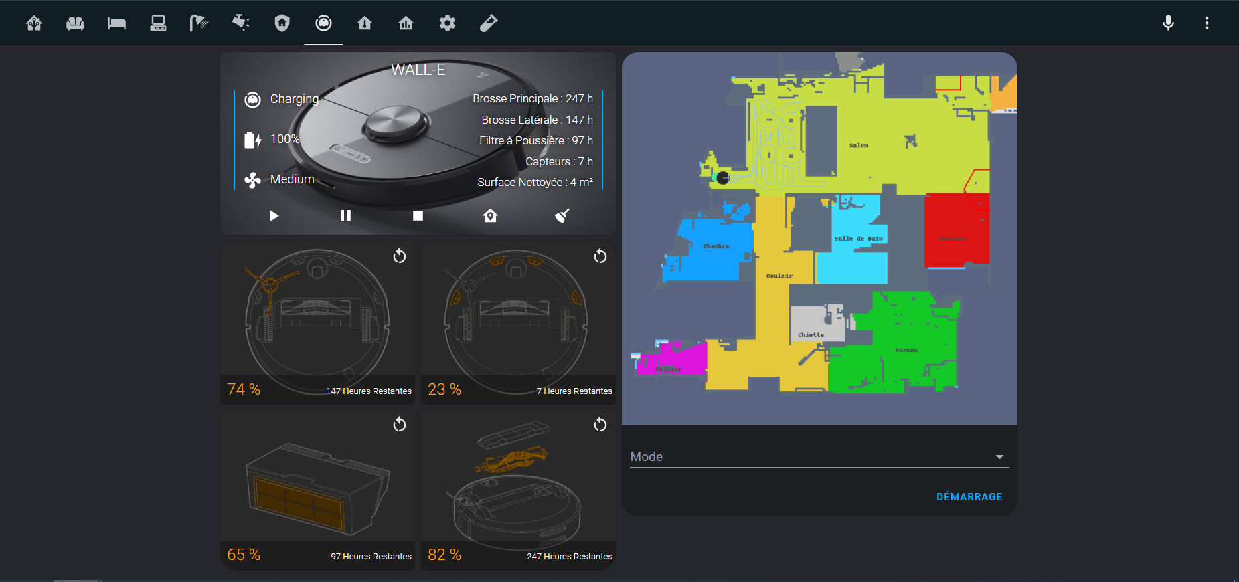Reset the sensors 23% counter
Image resolution: width=1239 pixels, height=582 pixels.
600,256
